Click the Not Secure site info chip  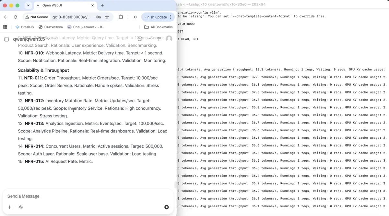36,17
